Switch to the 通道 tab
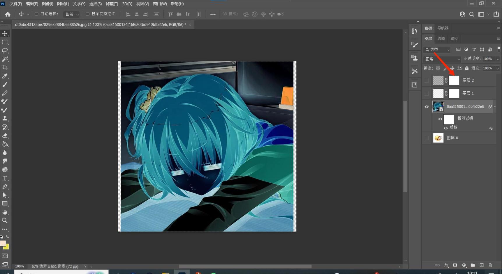The image size is (502, 274). [441, 38]
